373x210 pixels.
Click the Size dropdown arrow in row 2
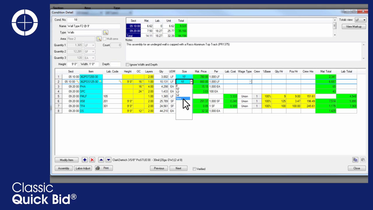point(191,82)
